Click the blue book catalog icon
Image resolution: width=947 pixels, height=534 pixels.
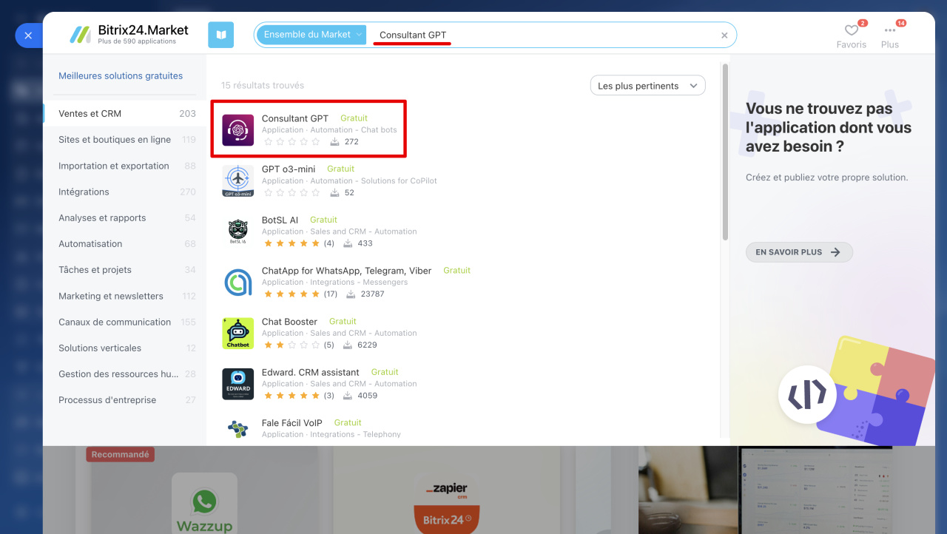[x=220, y=35]
